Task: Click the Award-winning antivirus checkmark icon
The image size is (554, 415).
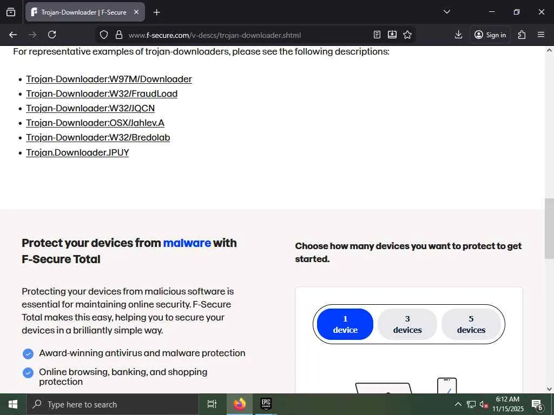Action: [x=28, y=353]
